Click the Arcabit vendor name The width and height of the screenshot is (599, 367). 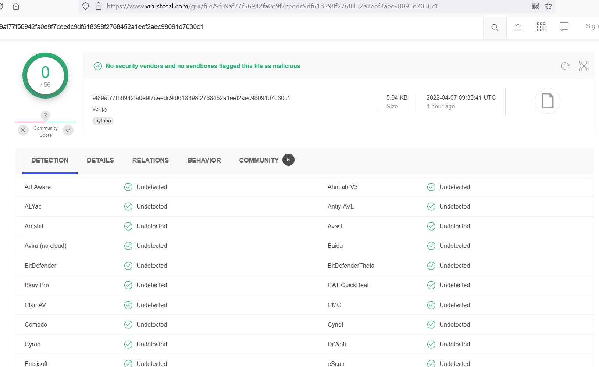click(x=34, y=226)
